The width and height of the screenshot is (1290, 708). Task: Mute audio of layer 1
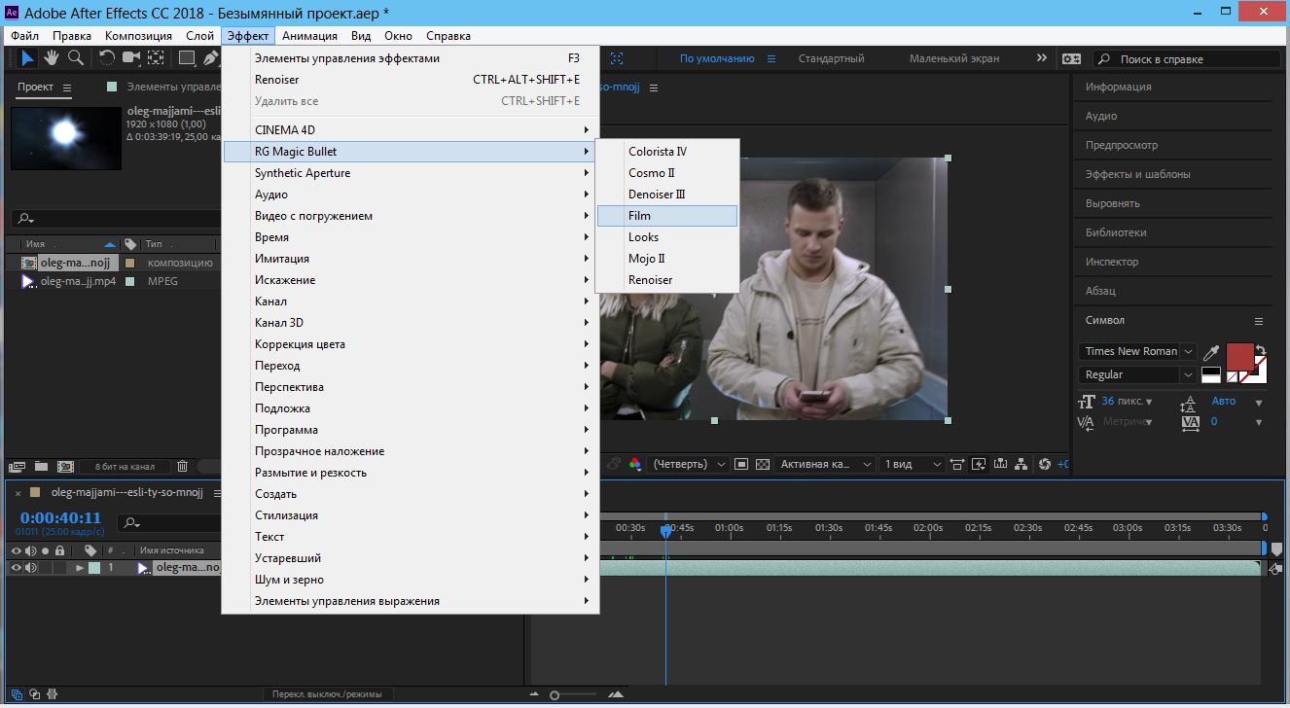[31, 568]
